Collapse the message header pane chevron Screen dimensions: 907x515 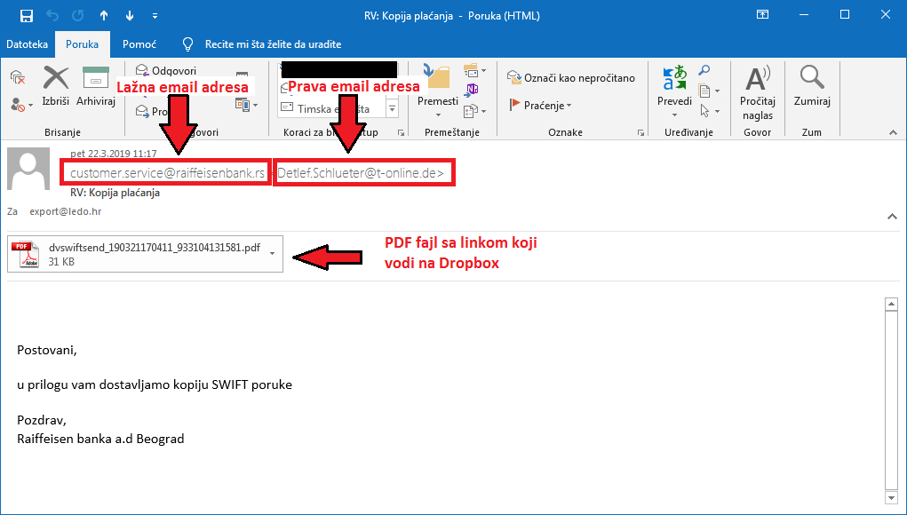click(x=893, y=214)
